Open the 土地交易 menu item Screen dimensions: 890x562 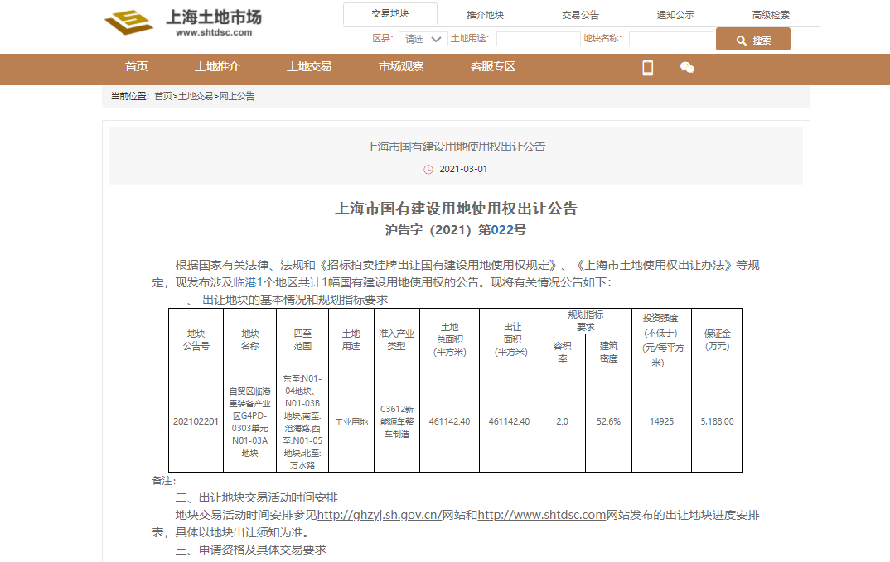309,66
